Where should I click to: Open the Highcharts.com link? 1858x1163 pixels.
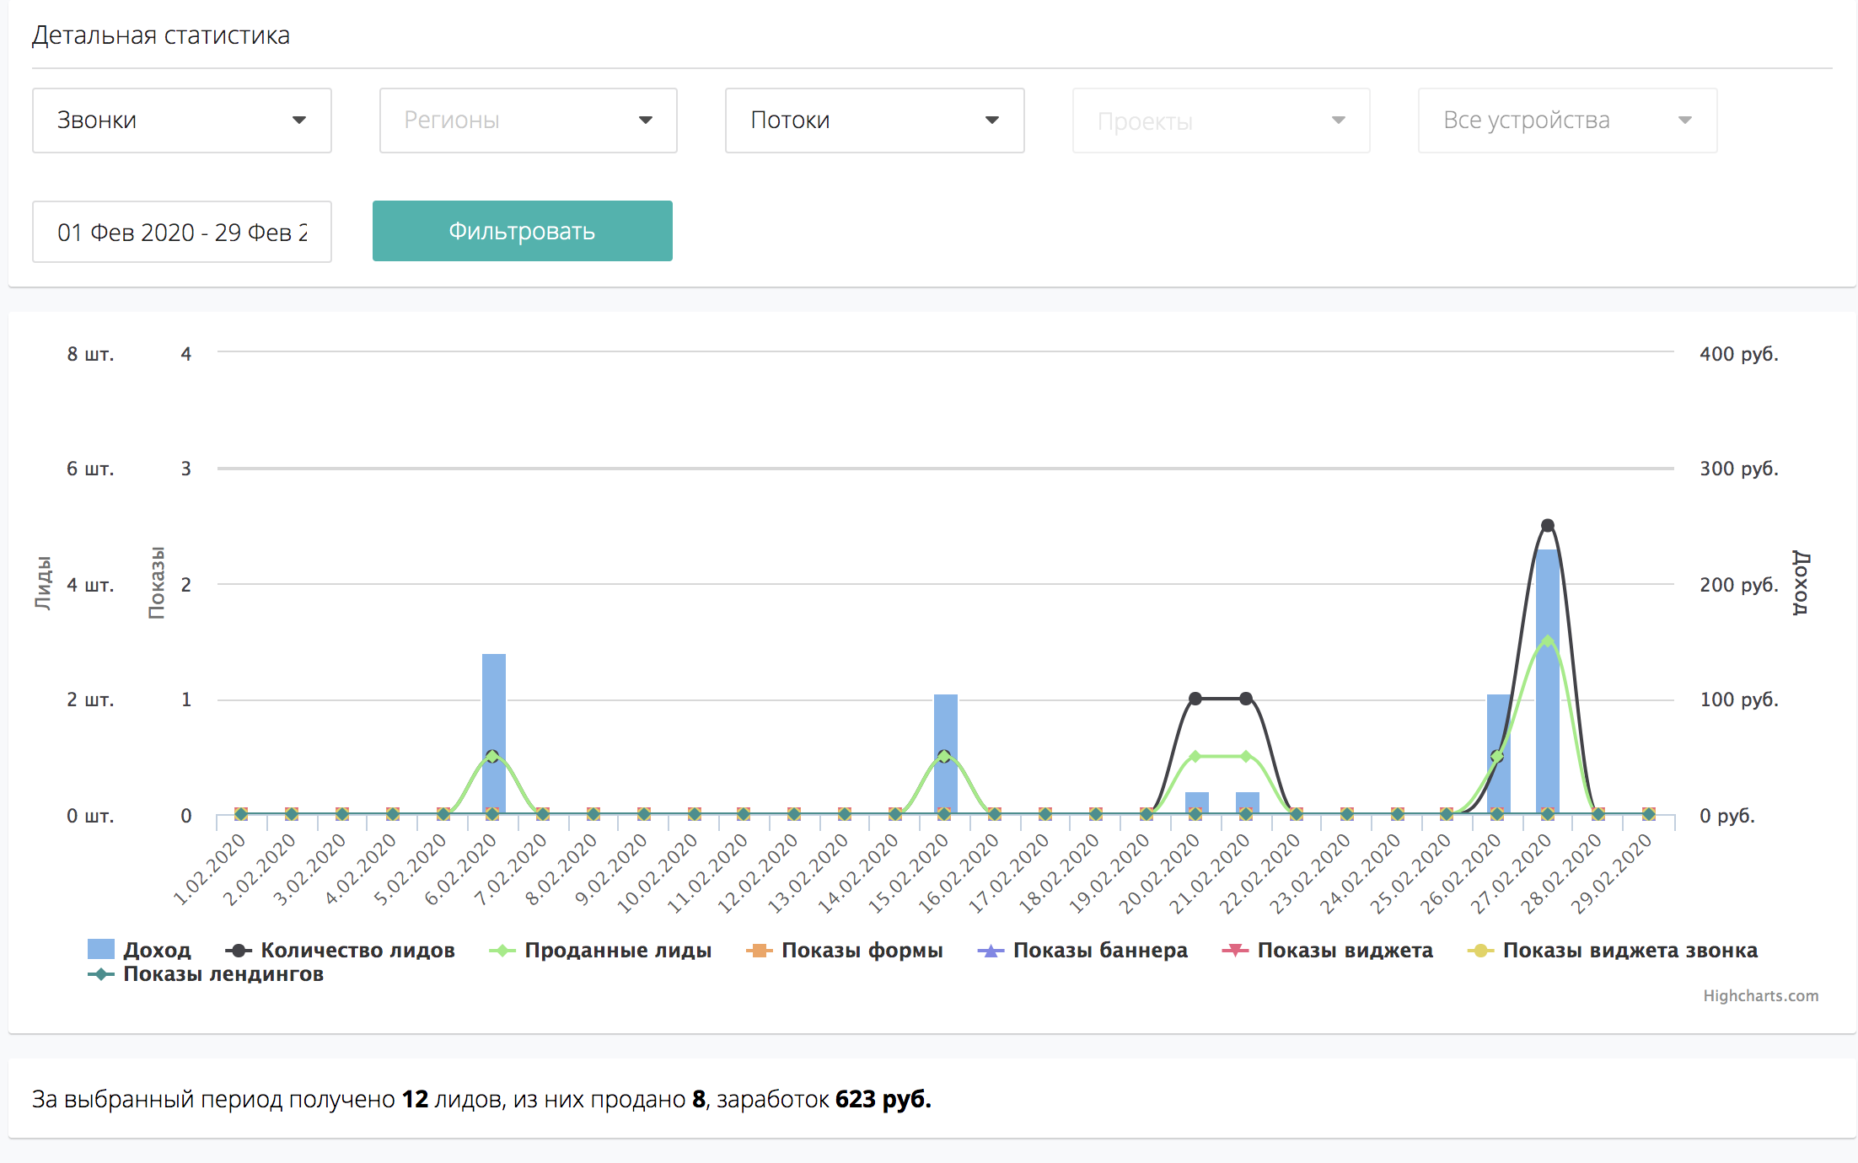tap(1760, 995)
